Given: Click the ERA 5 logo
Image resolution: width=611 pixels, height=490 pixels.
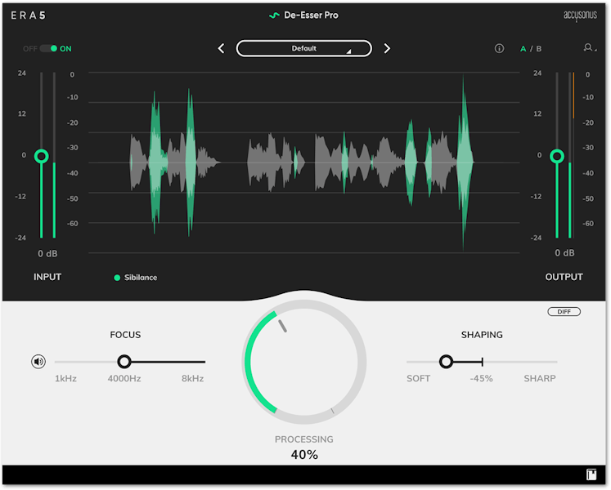Looking at the screenshot, I should 28,16.
